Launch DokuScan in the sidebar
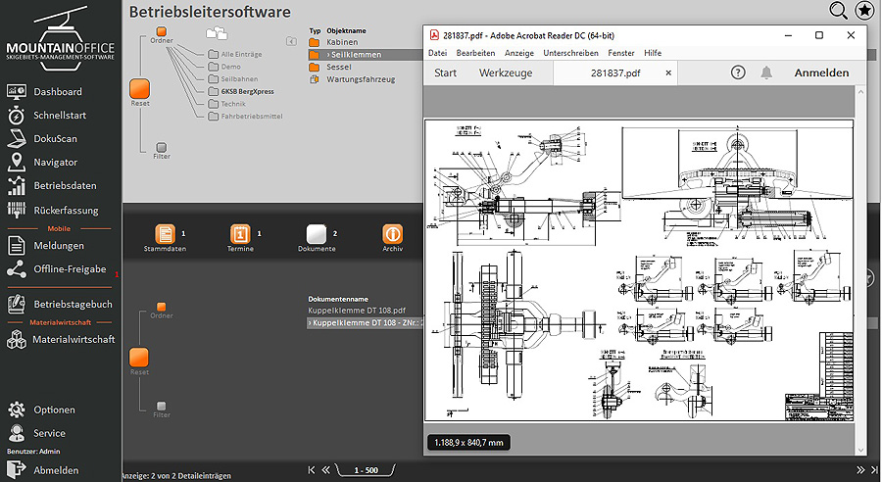Image resolution: width=882 pixels, height=482 pixels. pos(55,138)
